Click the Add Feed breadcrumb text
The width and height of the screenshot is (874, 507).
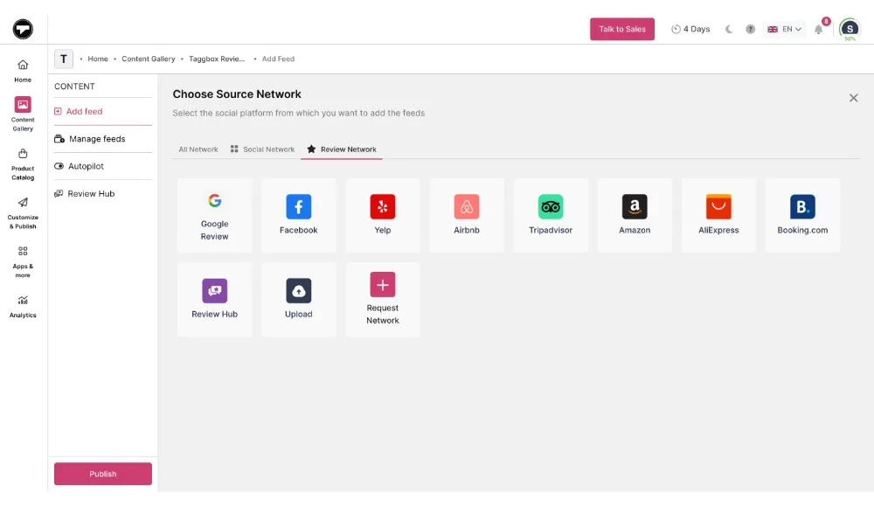click(278, 59)
